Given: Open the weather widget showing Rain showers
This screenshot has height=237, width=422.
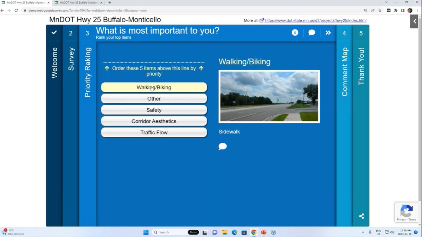Looking at the screenshot, I should [x=13, y=232].
